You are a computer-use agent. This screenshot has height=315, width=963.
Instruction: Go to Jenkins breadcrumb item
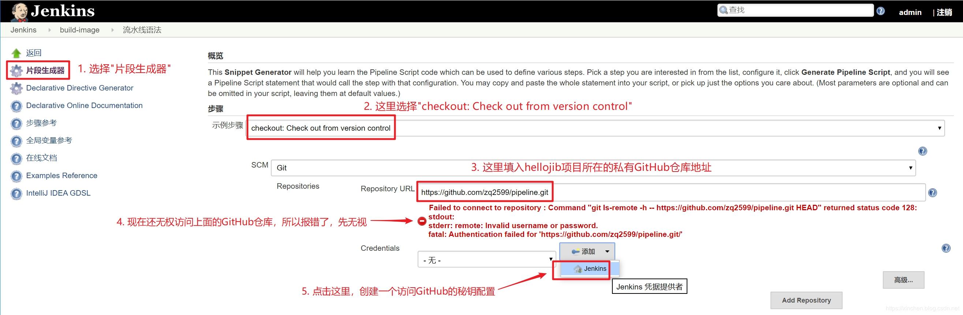pos(23,30)
